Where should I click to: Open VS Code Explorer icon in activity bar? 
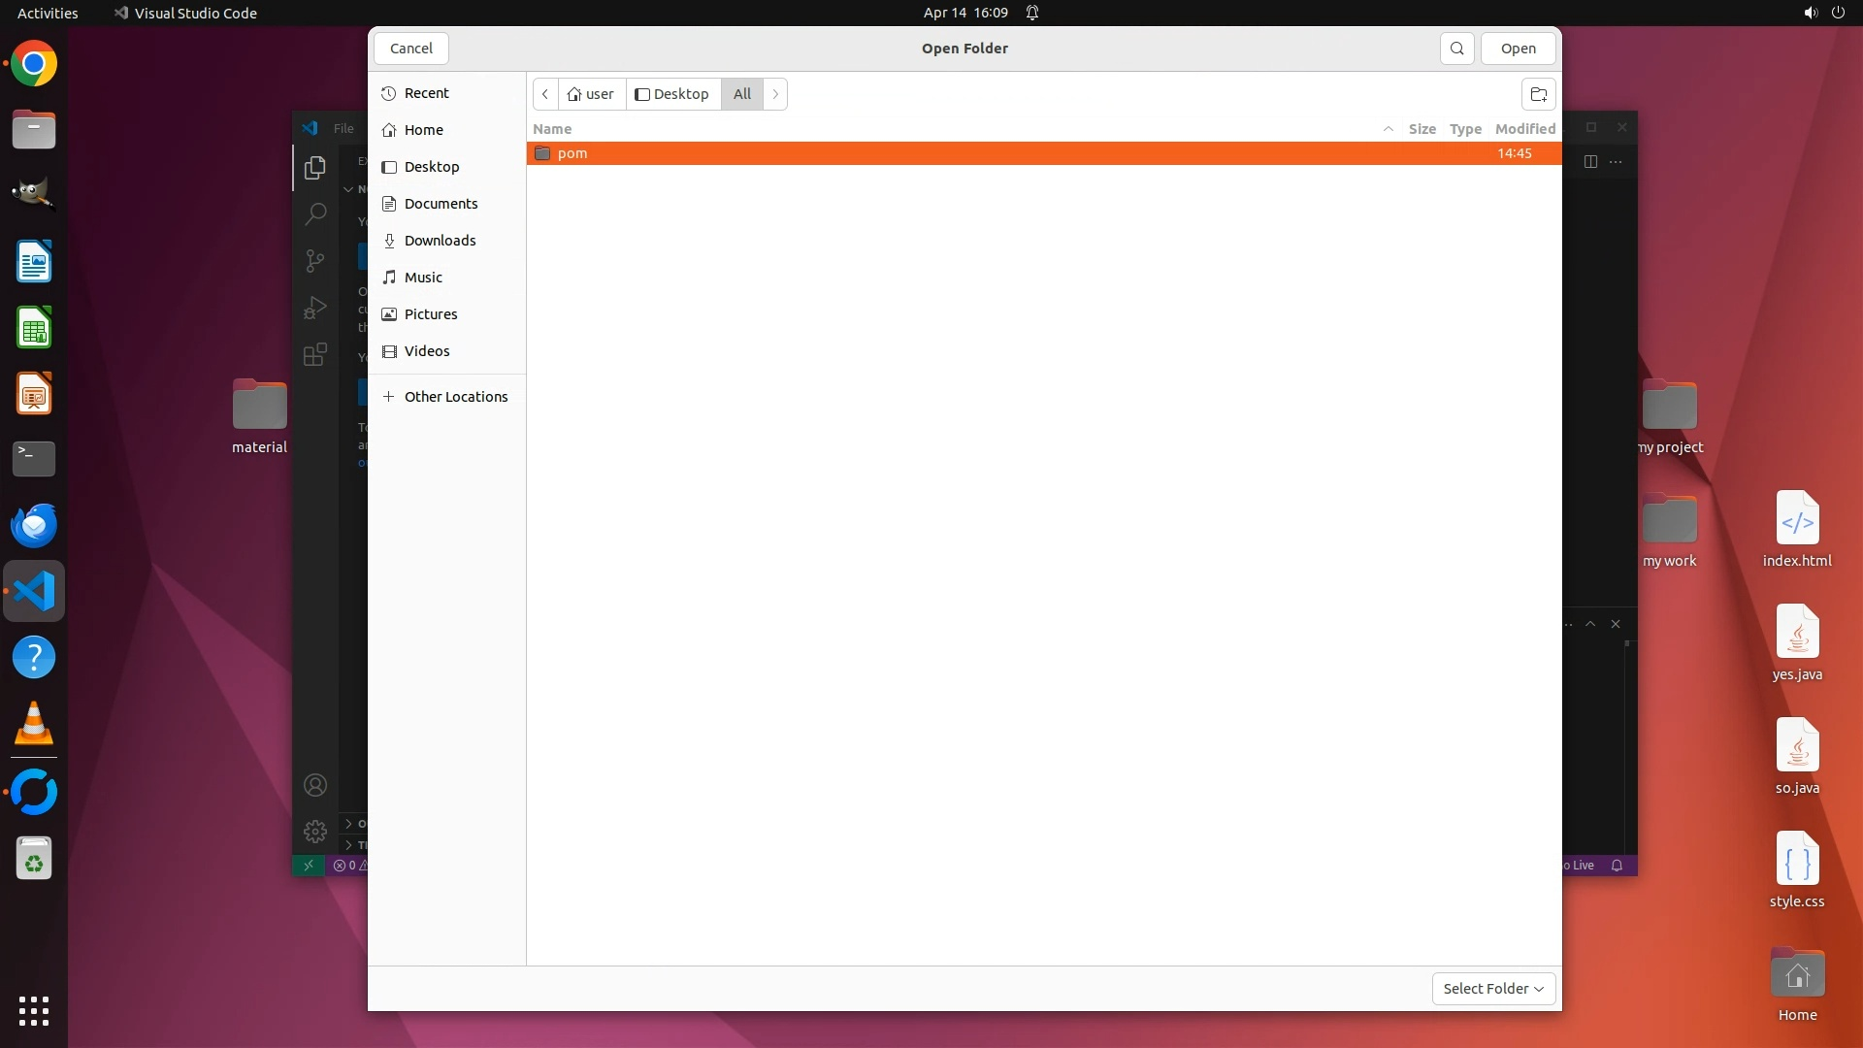pos(314,168)
